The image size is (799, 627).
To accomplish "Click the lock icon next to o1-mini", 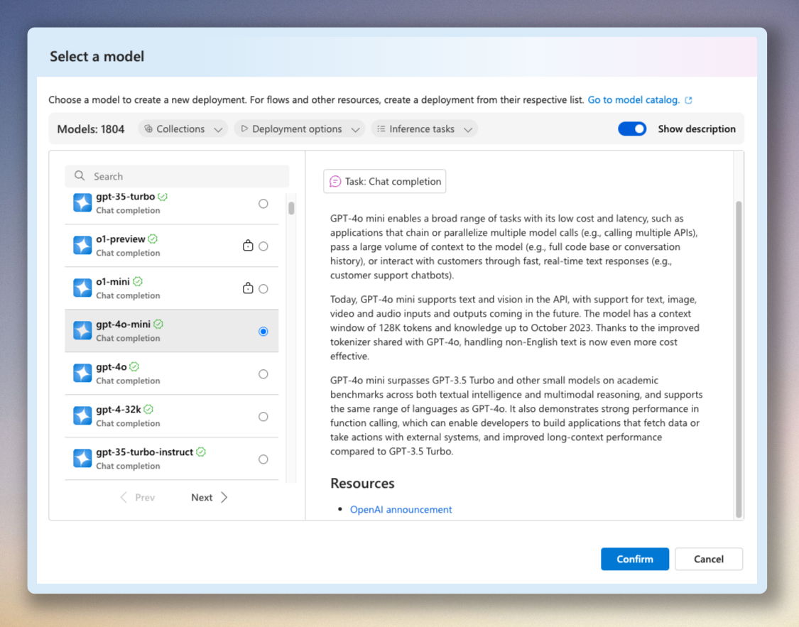I will pos(247,288).
